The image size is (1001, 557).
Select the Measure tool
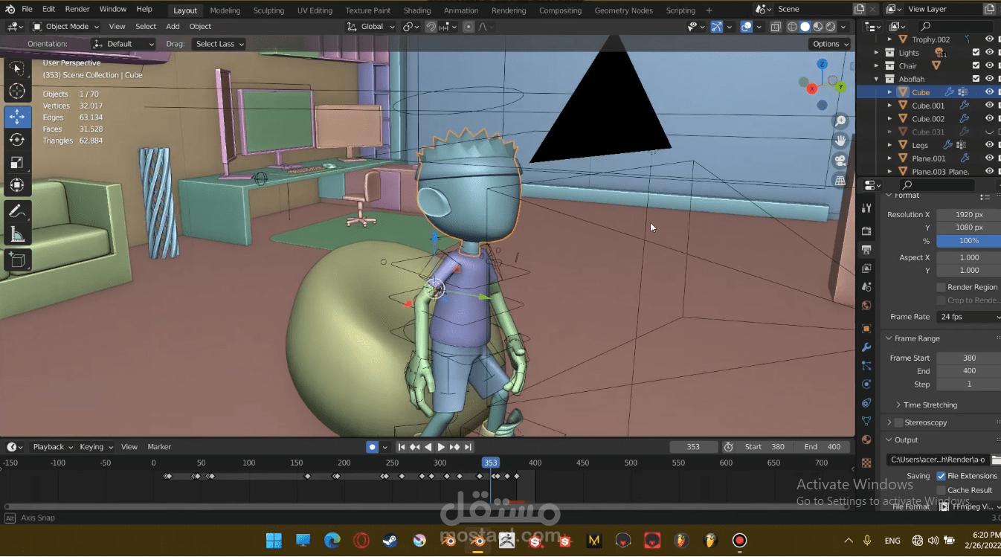tap(17, 235)
